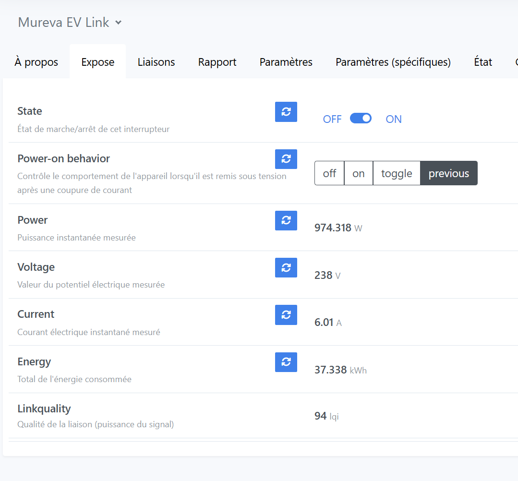Refresh the Power-on behavior value
Image resolution: width=518 pixels, height=481 pixels.
[286, 159]
